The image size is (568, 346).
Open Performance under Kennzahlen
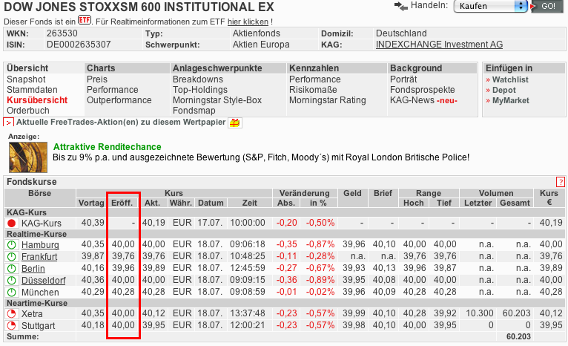315,79
